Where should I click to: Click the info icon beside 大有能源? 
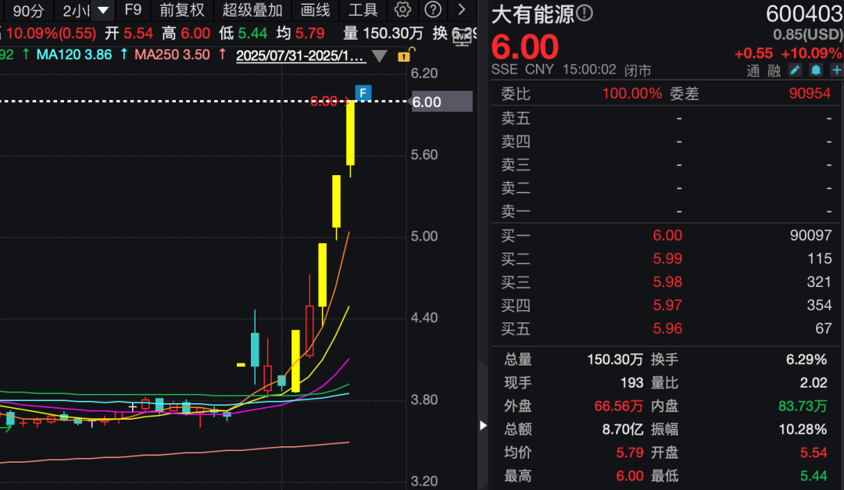click(x=585, y=13)
